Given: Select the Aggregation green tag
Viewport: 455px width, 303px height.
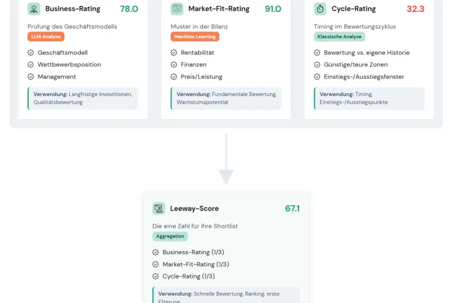Looking at the screenshot, I should [170, 236].
